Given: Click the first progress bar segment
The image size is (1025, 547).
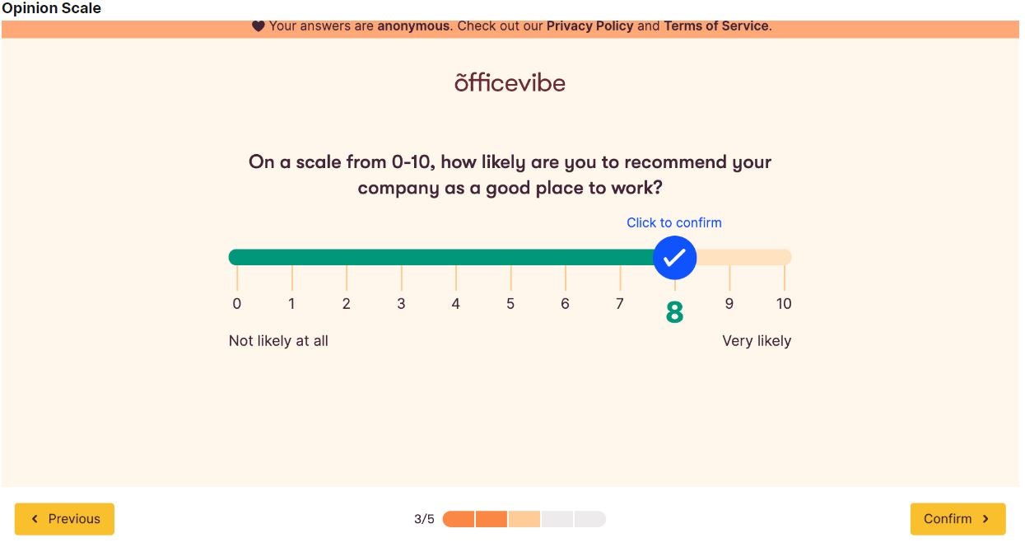Looking at the screenshot, I should (x=459, y=519).
